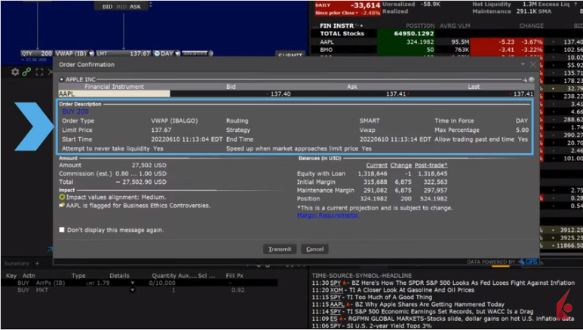Open SPY news link at 11:14
This screenshot has height=330, width=583.
[336, 311]
